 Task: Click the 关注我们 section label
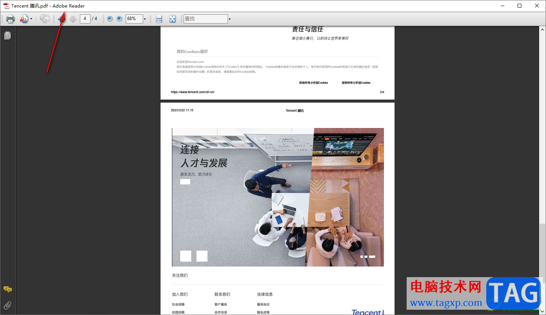coord(180,275)
